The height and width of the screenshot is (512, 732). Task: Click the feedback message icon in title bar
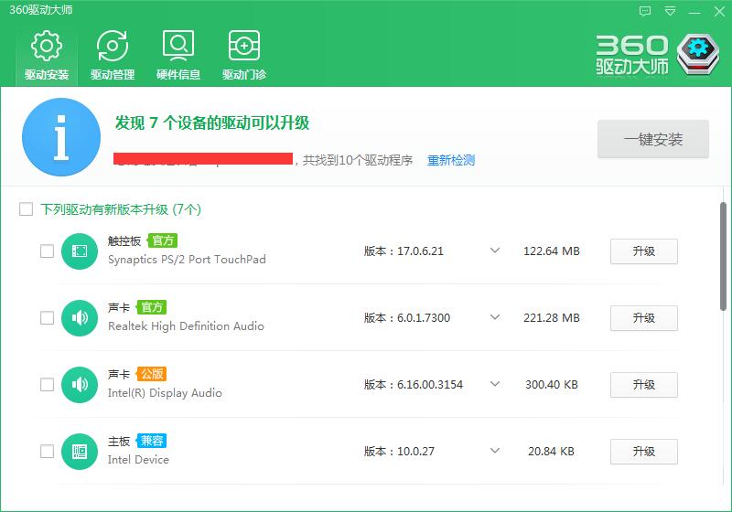tap(645, 11)
